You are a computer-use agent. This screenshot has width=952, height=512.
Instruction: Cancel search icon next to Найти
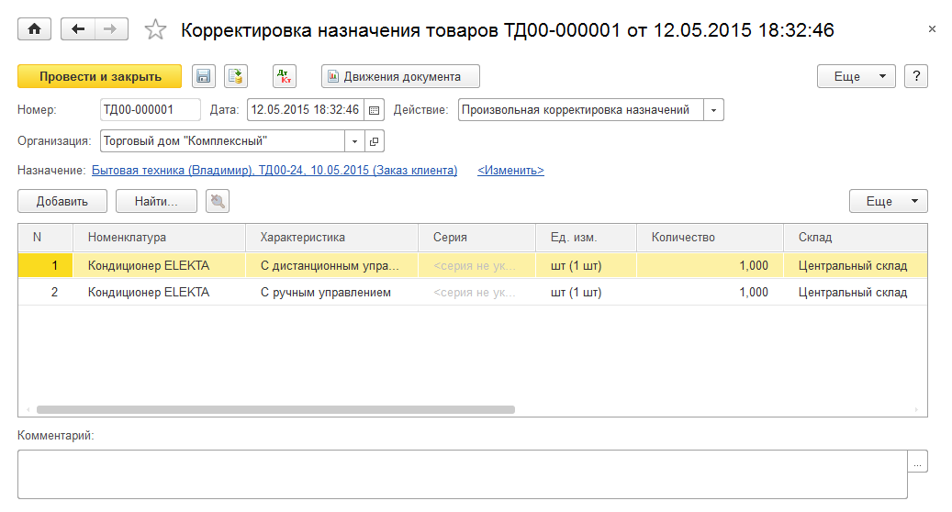tap(218, 201)
